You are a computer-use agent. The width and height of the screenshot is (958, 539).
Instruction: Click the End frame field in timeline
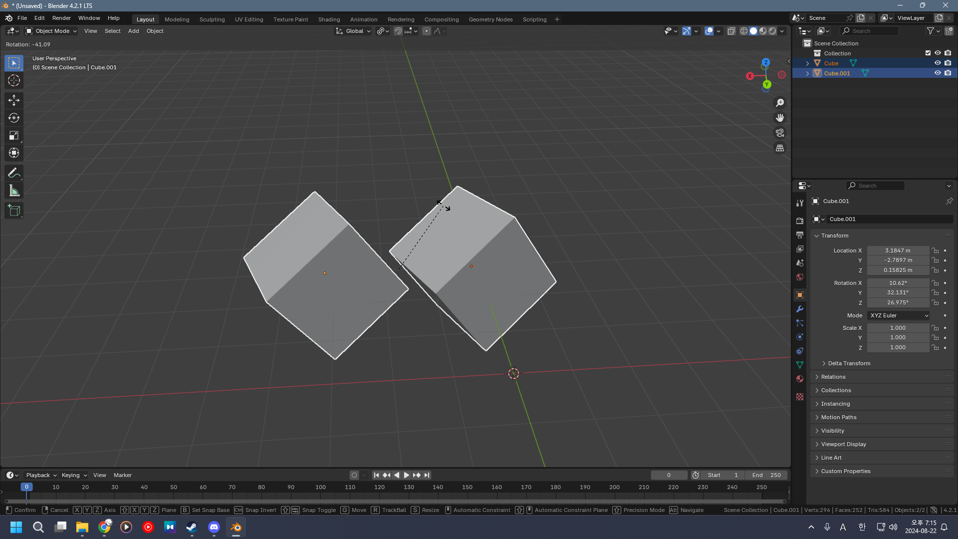(767, 475)
